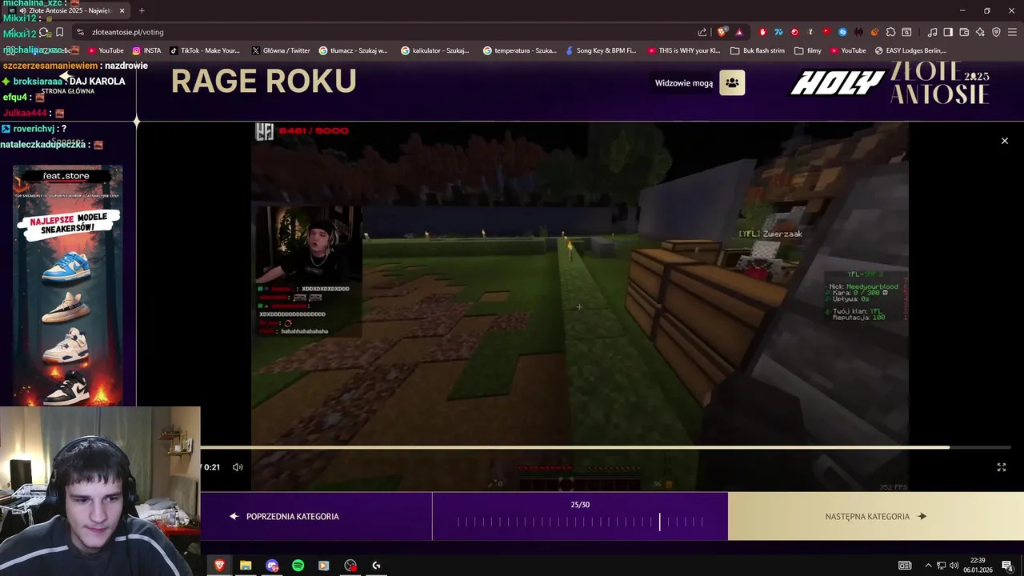This screenshot has height=576, width=1024.
Task: Open the browser hamburger main menu
Action: 1012,32
